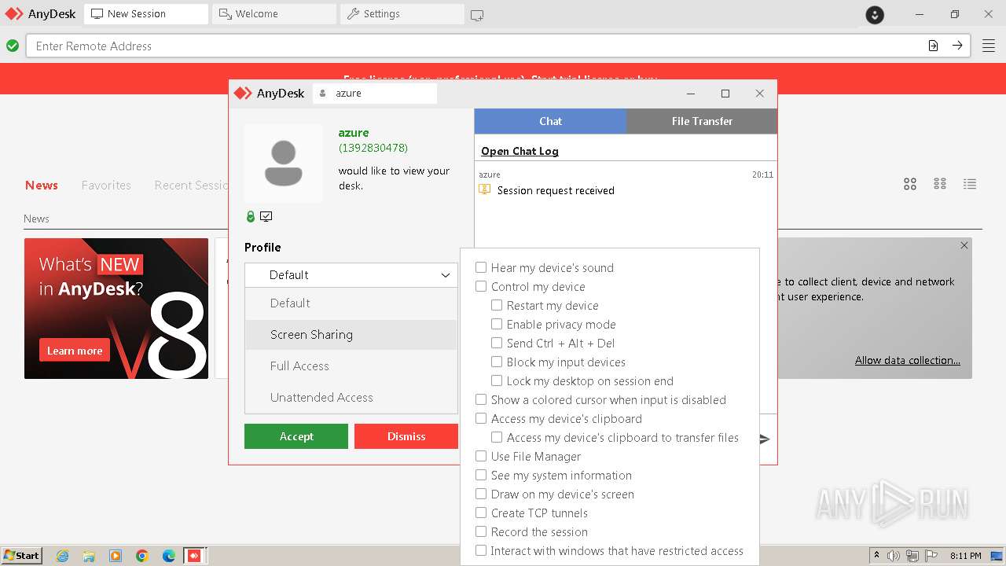The height and width of the screenshot is (566, 1006).
Task: Open the Settings tab
Action: (402, 14)
